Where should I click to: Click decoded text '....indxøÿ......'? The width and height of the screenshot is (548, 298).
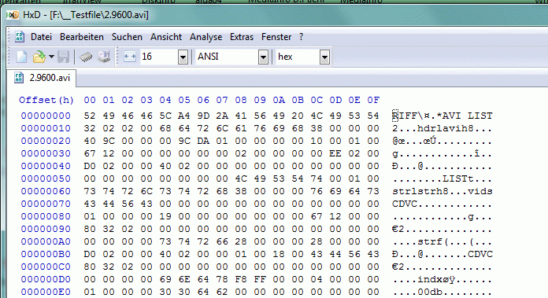click(x=442, y=279)
